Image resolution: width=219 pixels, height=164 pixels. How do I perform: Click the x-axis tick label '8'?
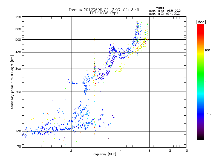[170, 151]
